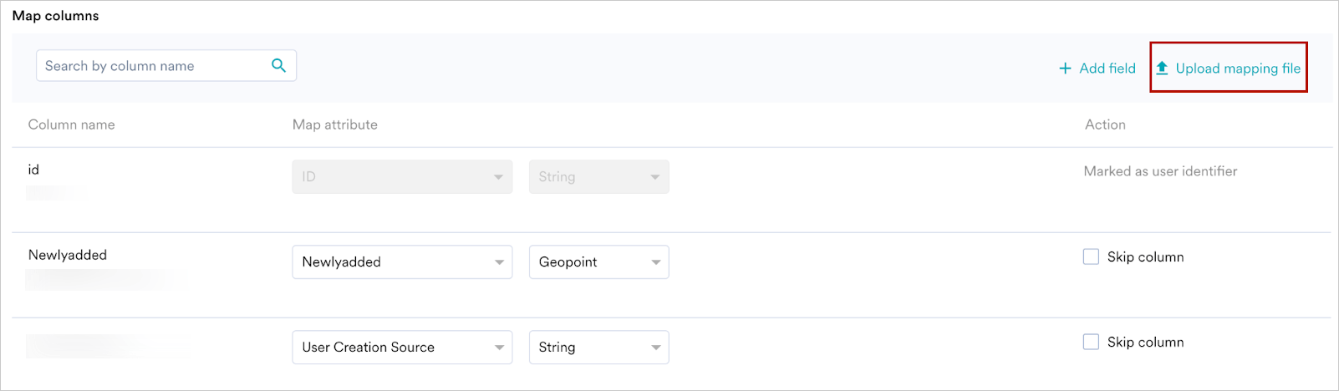This screenshot has height=391, width=1339.
Task: Click the search magnifier icon
Action: click(278, 65)
